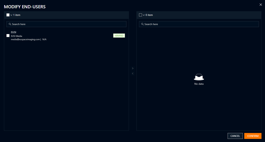The image size is (265, 142).
Task: Focus the right panel search field
Action: tap(199, 24)
